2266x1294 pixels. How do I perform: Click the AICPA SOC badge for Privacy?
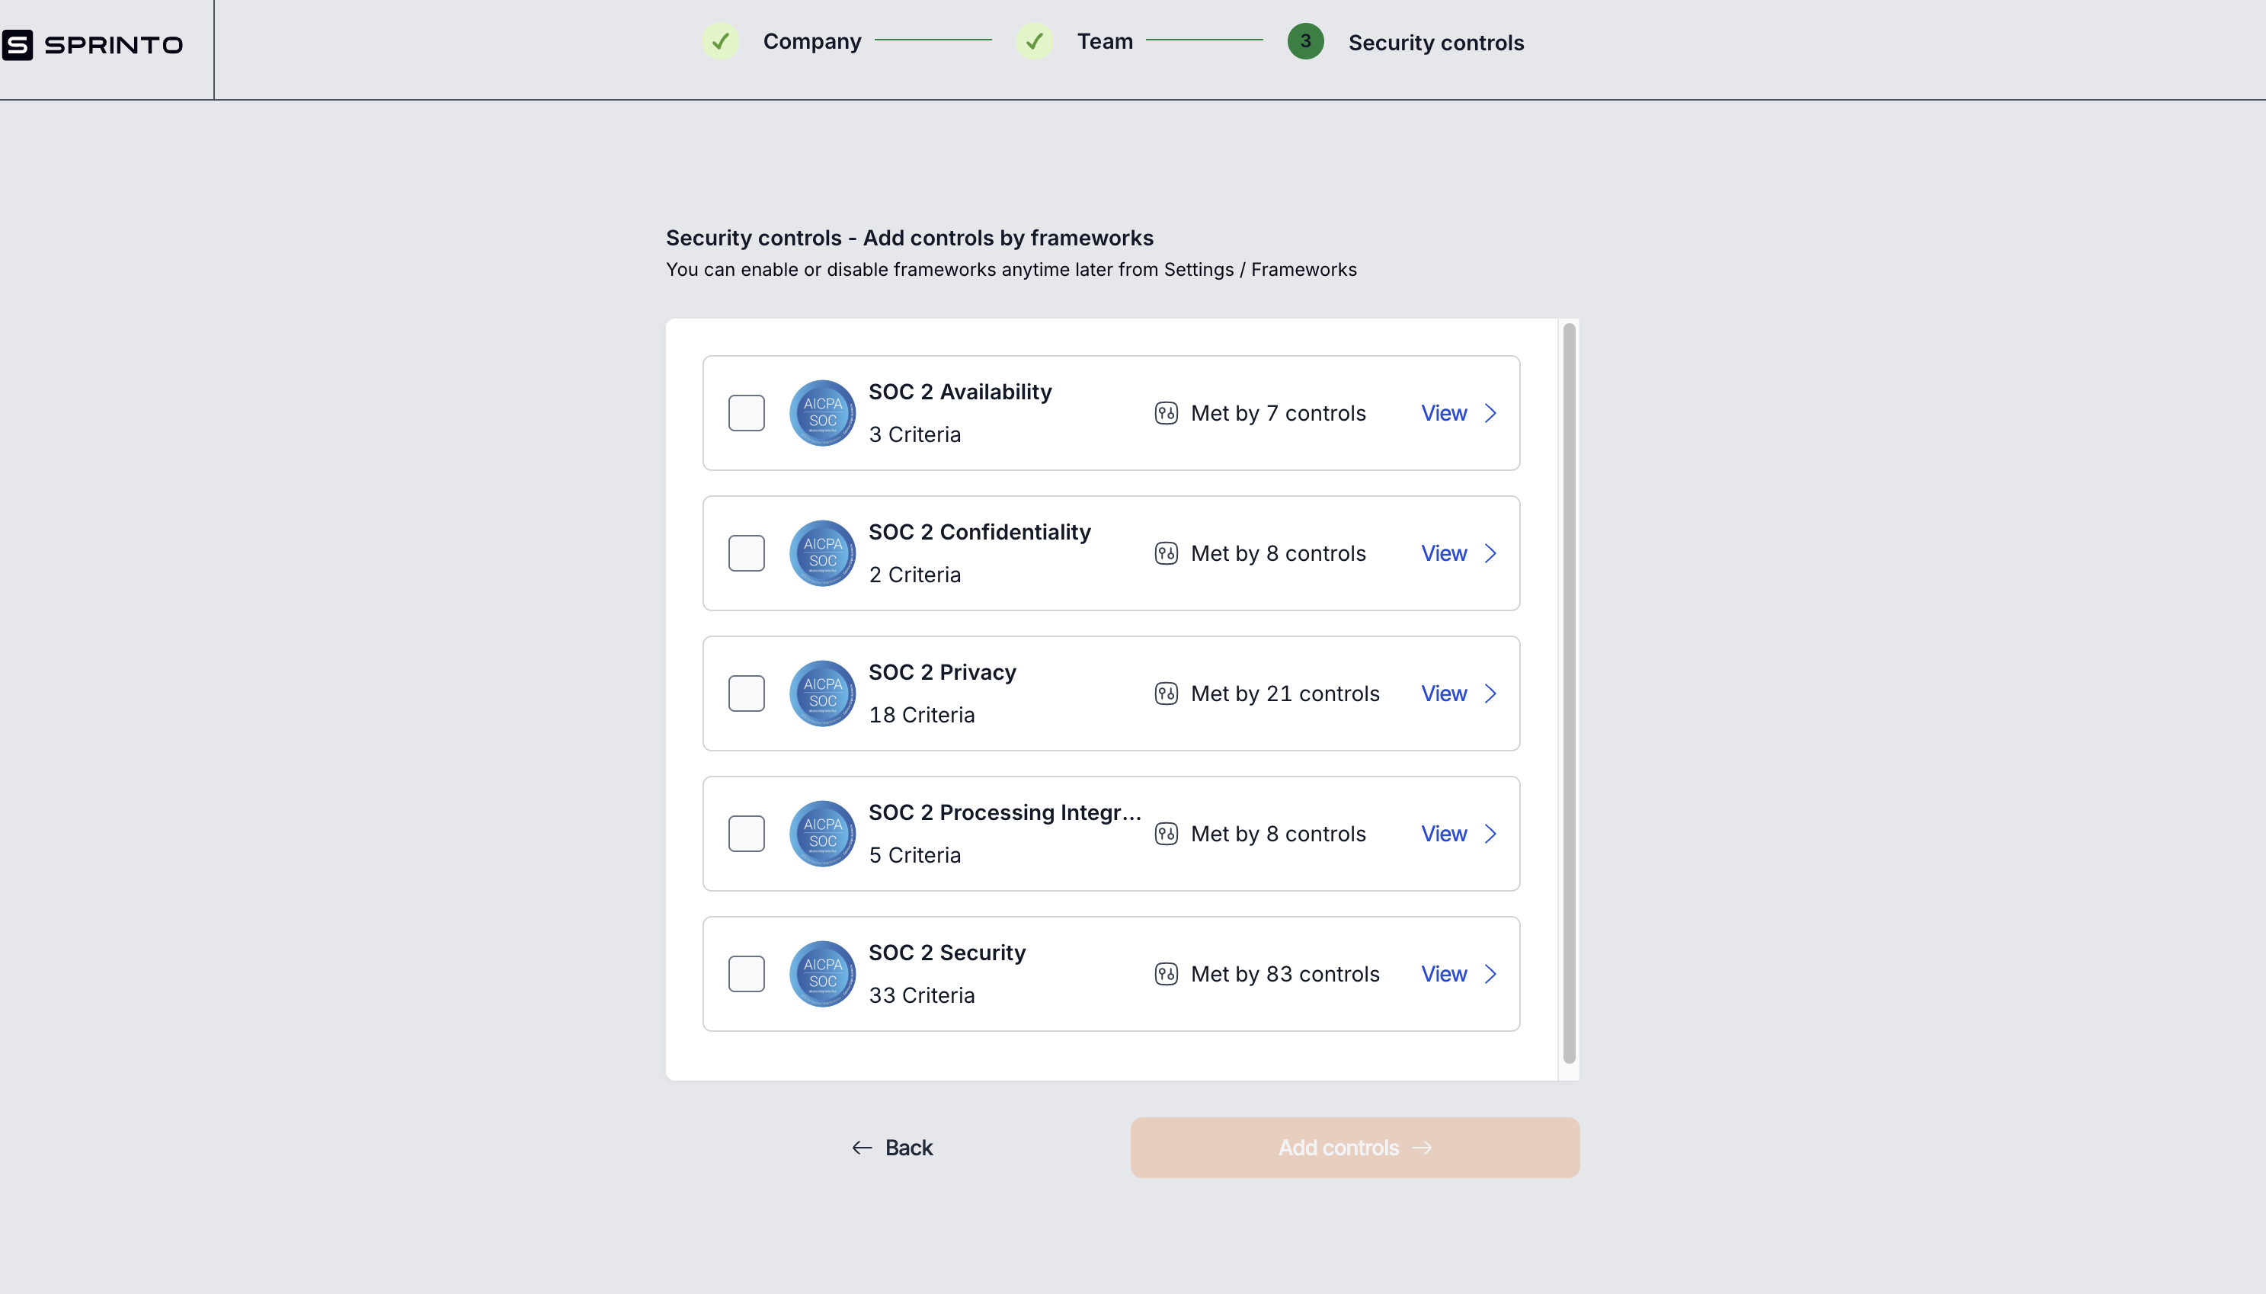coord(821,693)
